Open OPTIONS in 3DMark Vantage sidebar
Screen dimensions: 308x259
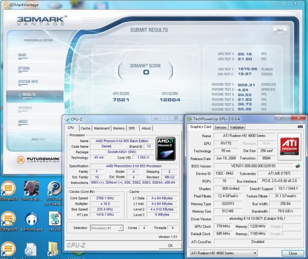pos(24,69)
